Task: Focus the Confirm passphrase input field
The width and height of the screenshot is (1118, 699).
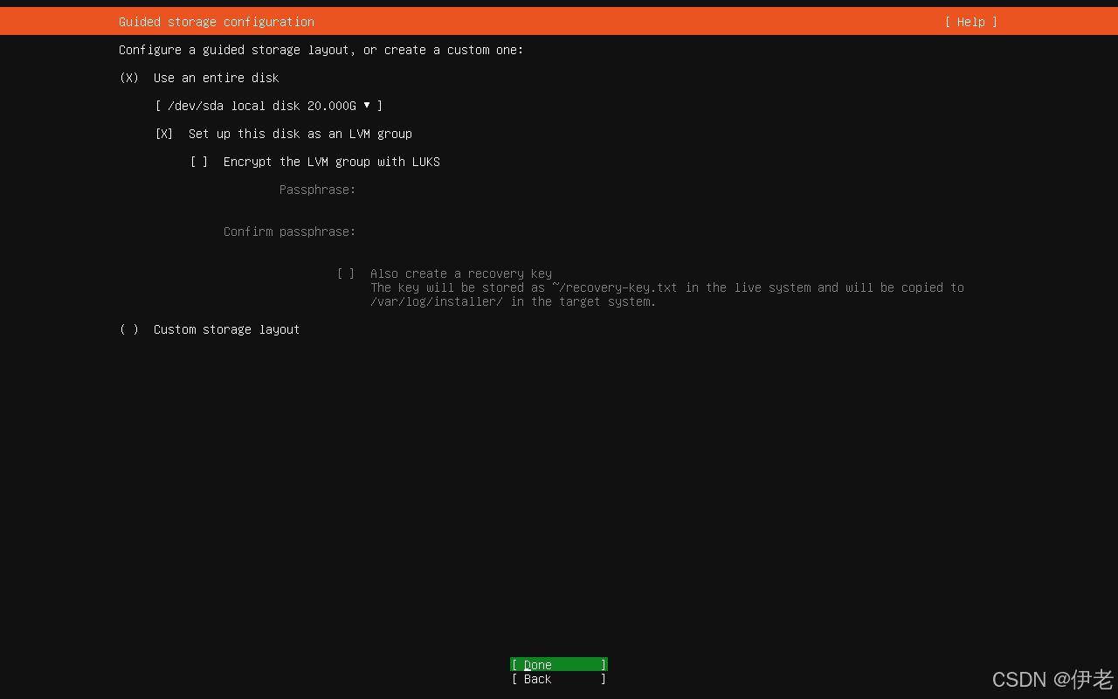Action: tap(524, 232)
